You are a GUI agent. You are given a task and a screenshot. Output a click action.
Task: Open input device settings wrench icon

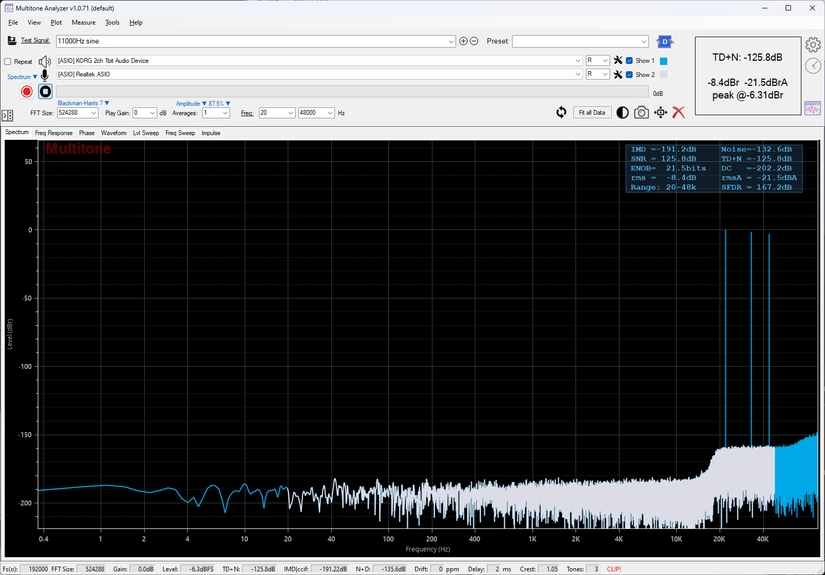(x=618, y=74)
